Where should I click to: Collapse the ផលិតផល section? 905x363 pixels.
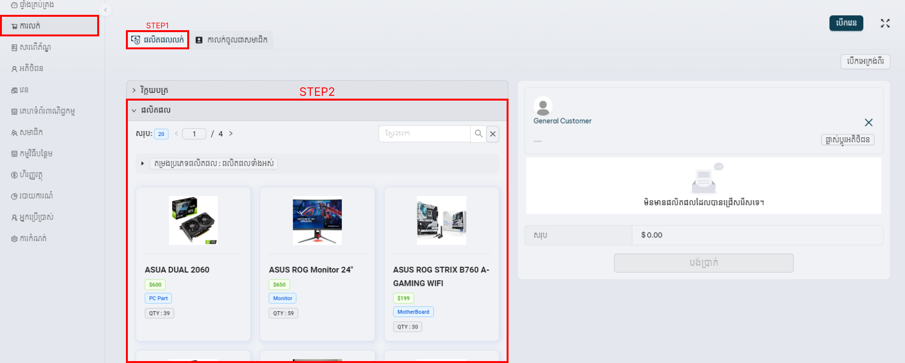pyautogui.click(x=134, y=110)
